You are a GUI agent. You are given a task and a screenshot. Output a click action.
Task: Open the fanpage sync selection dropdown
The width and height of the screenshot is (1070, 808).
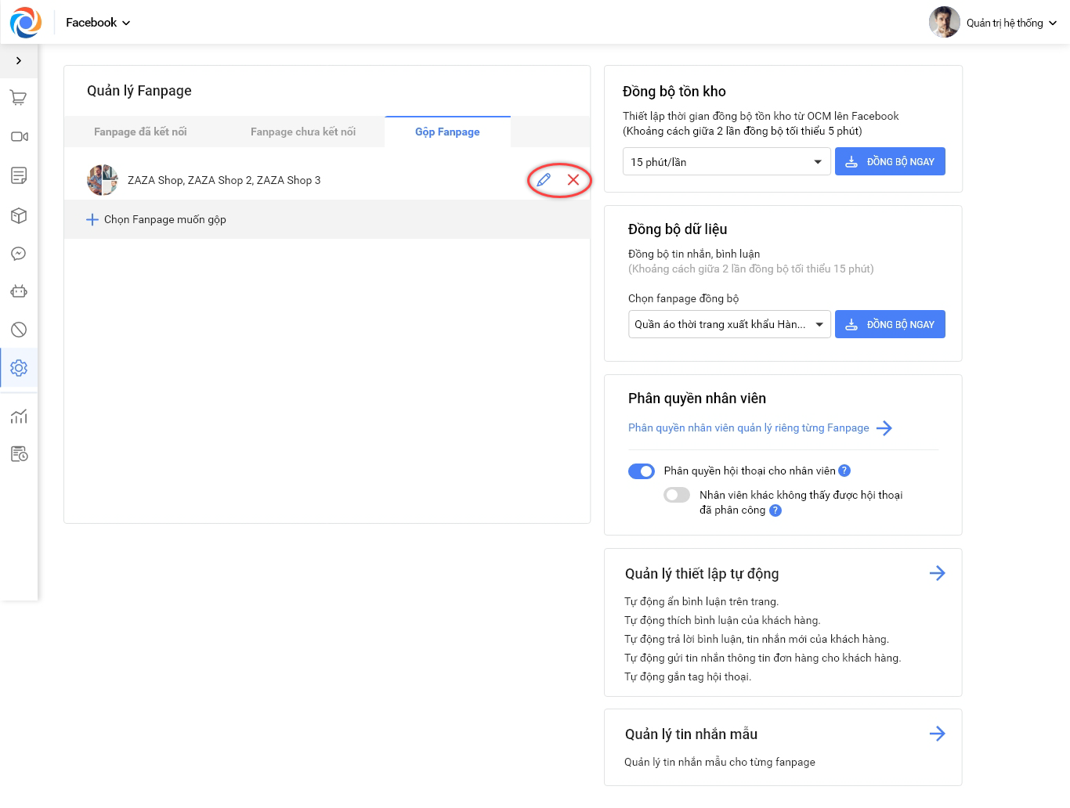(x=728, y=324)
